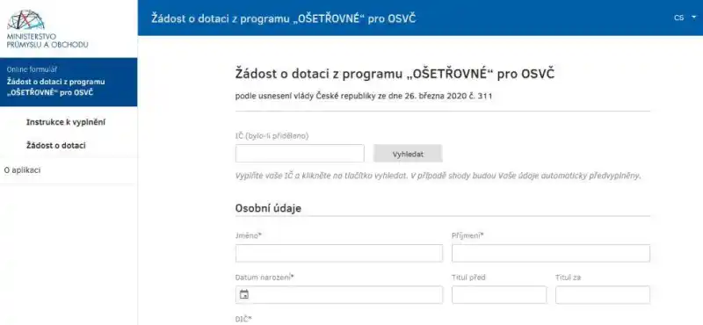The image size is (703, 325).
Task: Expand the CS language dropdown arrow
Action: (694, 18)
